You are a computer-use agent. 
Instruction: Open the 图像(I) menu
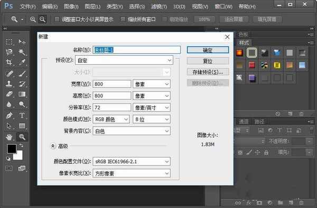click(71, 7)
